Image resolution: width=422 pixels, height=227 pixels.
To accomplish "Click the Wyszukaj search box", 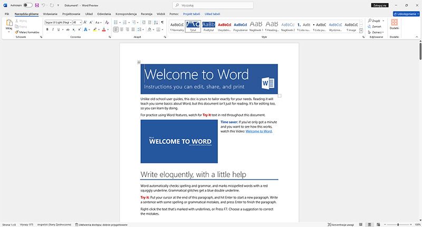I will (x=211, y=5).
